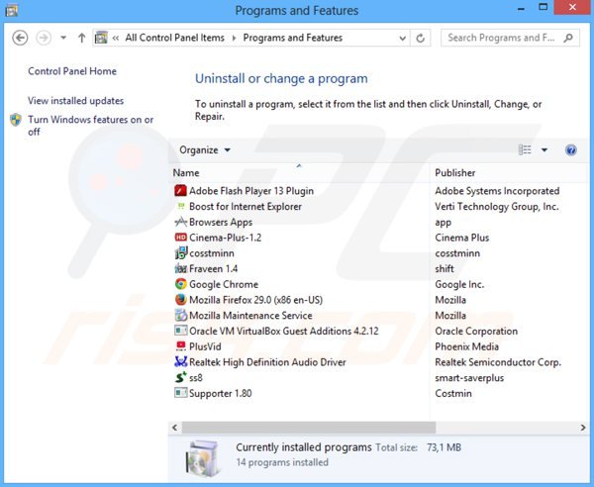This screenshot has width=594, height=487.
Task: Go up one level with Up arrow
Action: coord(81,38)
